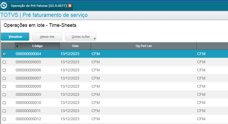Click the Data column header
228x124 pixels.
pos(75,46)
